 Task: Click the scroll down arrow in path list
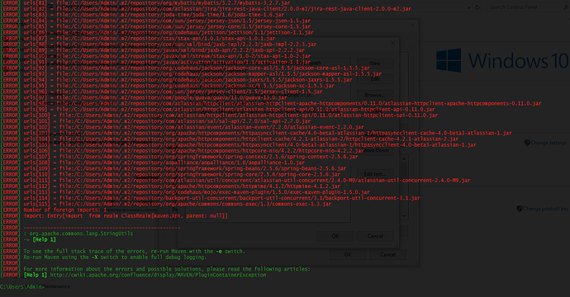pyautogui.click(x=404, y=215)
